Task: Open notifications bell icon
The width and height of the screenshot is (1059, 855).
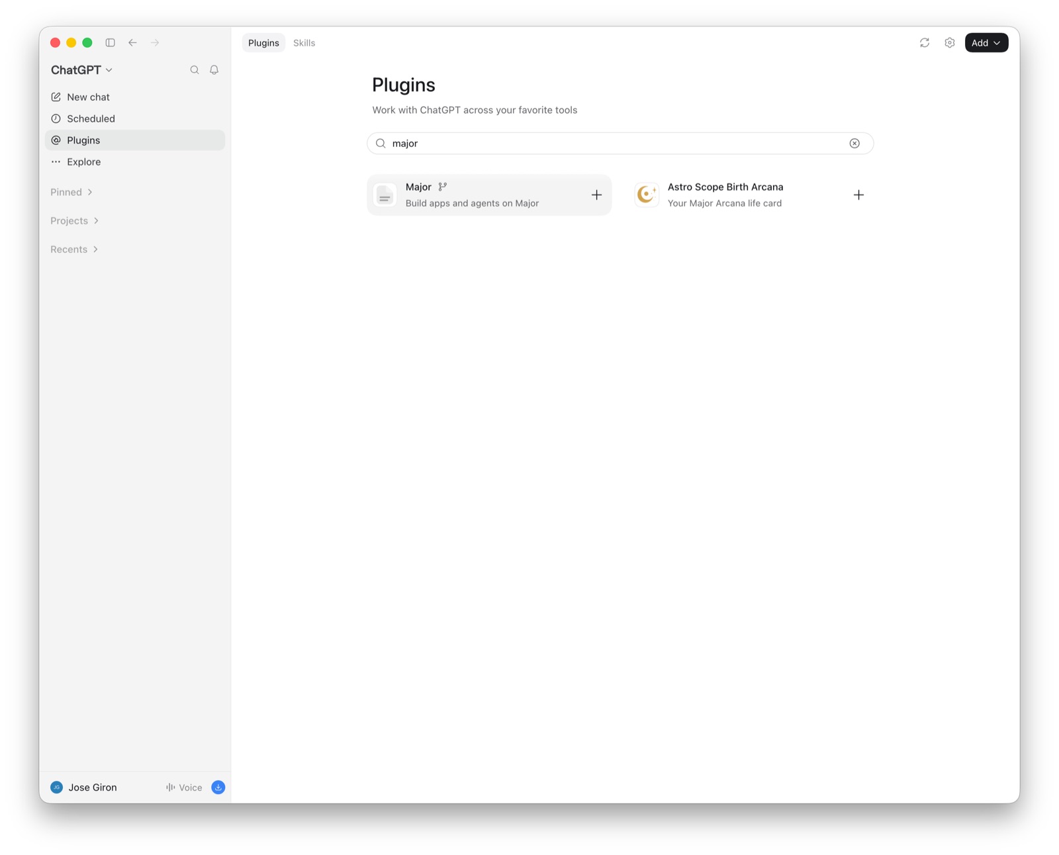Action: (x=214, y=70)
